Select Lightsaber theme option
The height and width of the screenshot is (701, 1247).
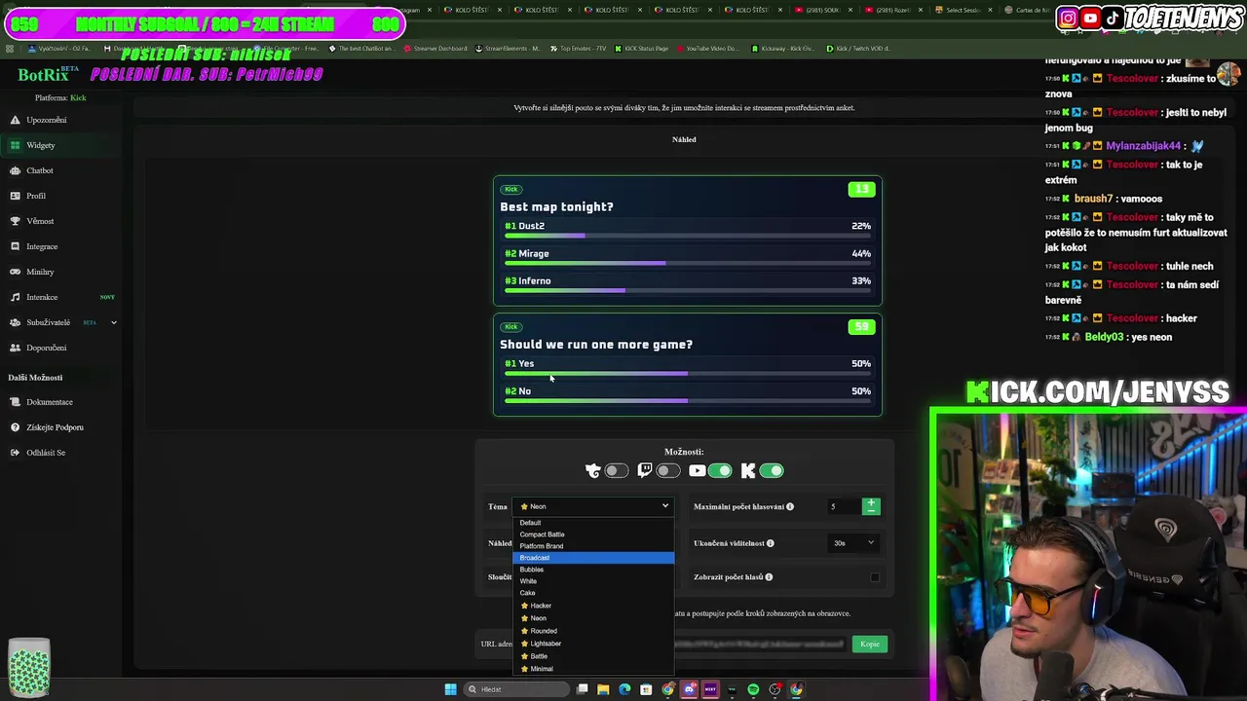[593, 644]
